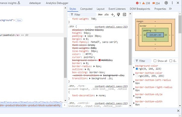Close the bottom drawer panel
This screenshot has height=117, width=182.
pyautogui.click(x=178, y=111)
